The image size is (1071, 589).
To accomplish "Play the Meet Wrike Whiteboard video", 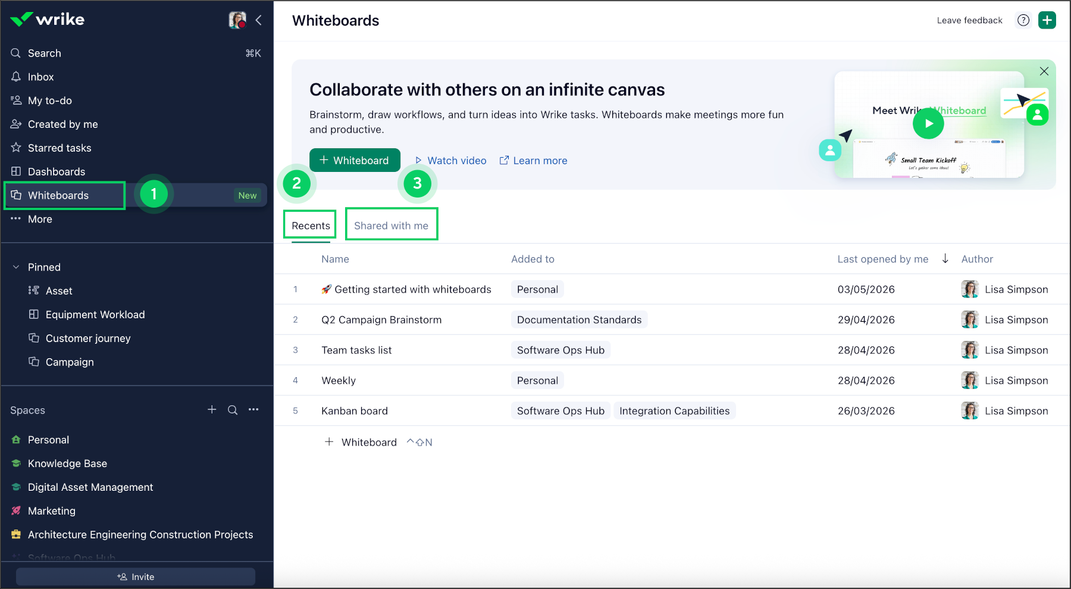I will [928, 124].
